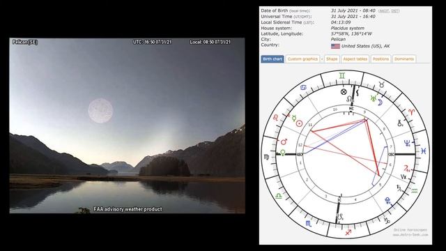Click the AKDT timezone link
The height and width of the screenshot is (251, 446).
tap(384, 11)
